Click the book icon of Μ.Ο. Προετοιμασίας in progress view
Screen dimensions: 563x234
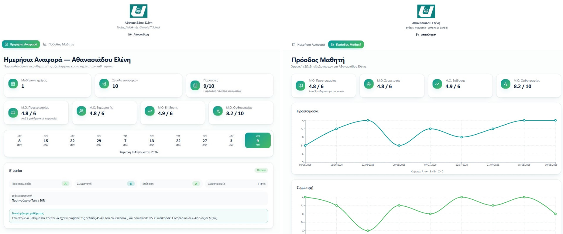301,86
